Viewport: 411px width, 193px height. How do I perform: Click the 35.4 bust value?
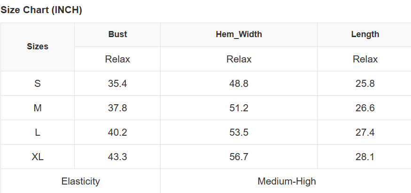117,84
